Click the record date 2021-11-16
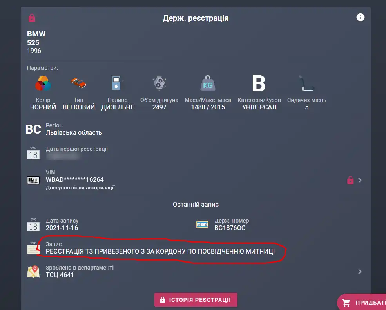The height and width of the screenshot is (310, 386). pyautogui.click(x=62, y=228)
